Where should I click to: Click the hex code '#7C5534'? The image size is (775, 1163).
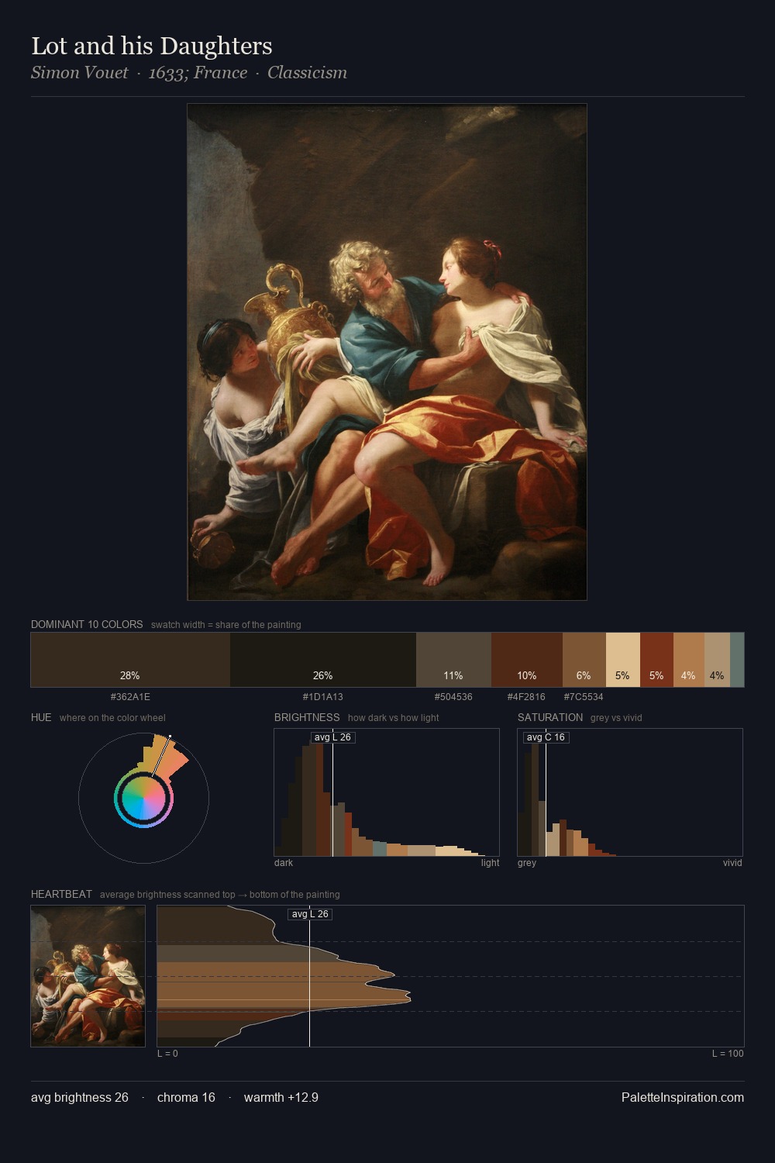pyautogui.click(x=584, y=697)
